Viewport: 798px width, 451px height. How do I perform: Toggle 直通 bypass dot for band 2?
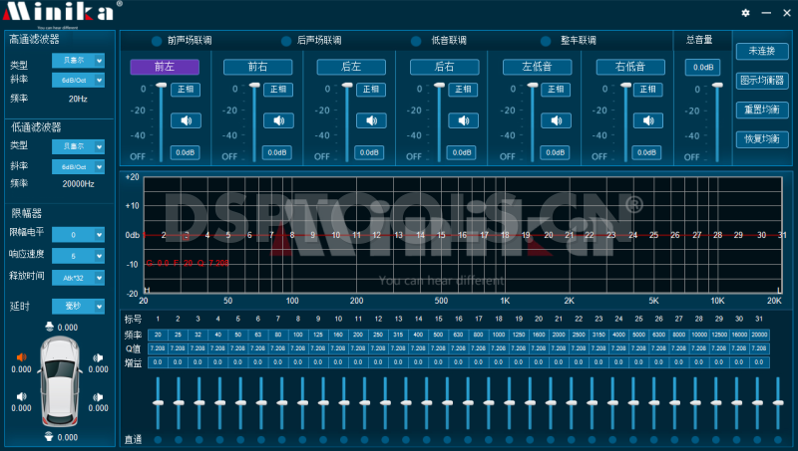point(179,440)
